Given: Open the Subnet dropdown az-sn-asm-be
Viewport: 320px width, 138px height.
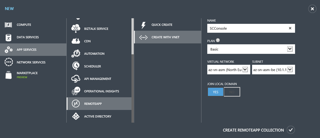Looking at the screenshot, I should tap(274, 70).
